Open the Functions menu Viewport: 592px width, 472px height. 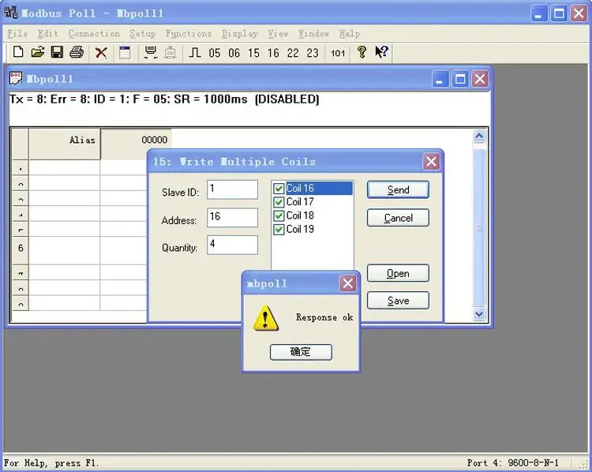[188, 34]
